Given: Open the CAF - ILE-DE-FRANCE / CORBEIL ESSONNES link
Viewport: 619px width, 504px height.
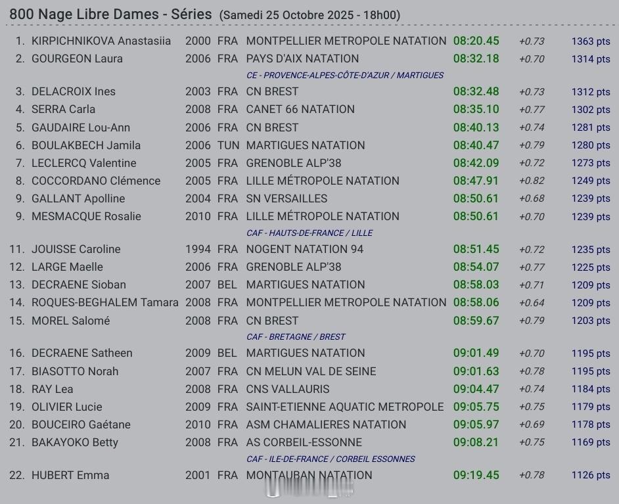Looking at the screenshot, I should (331, 459).
